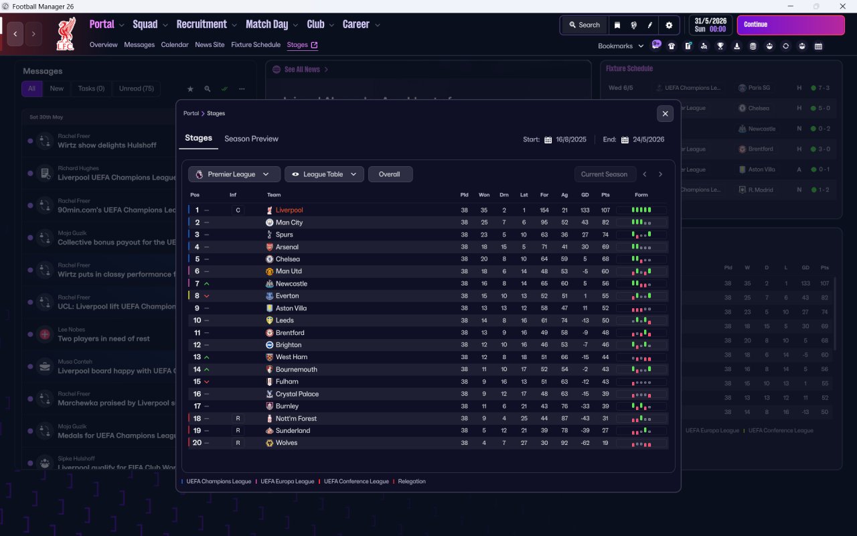
Task: Open the Premier League competition dropdown
Action: click(x=234, y=174)
